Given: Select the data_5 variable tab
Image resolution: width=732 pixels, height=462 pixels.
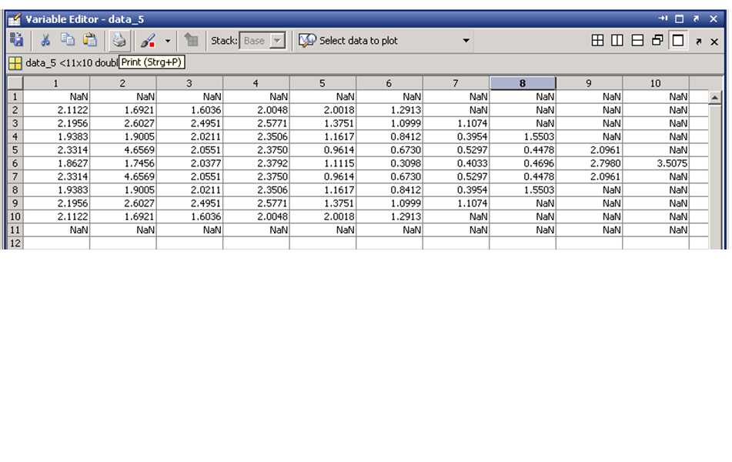Looking at the screenshot, I should click(62, 63).
